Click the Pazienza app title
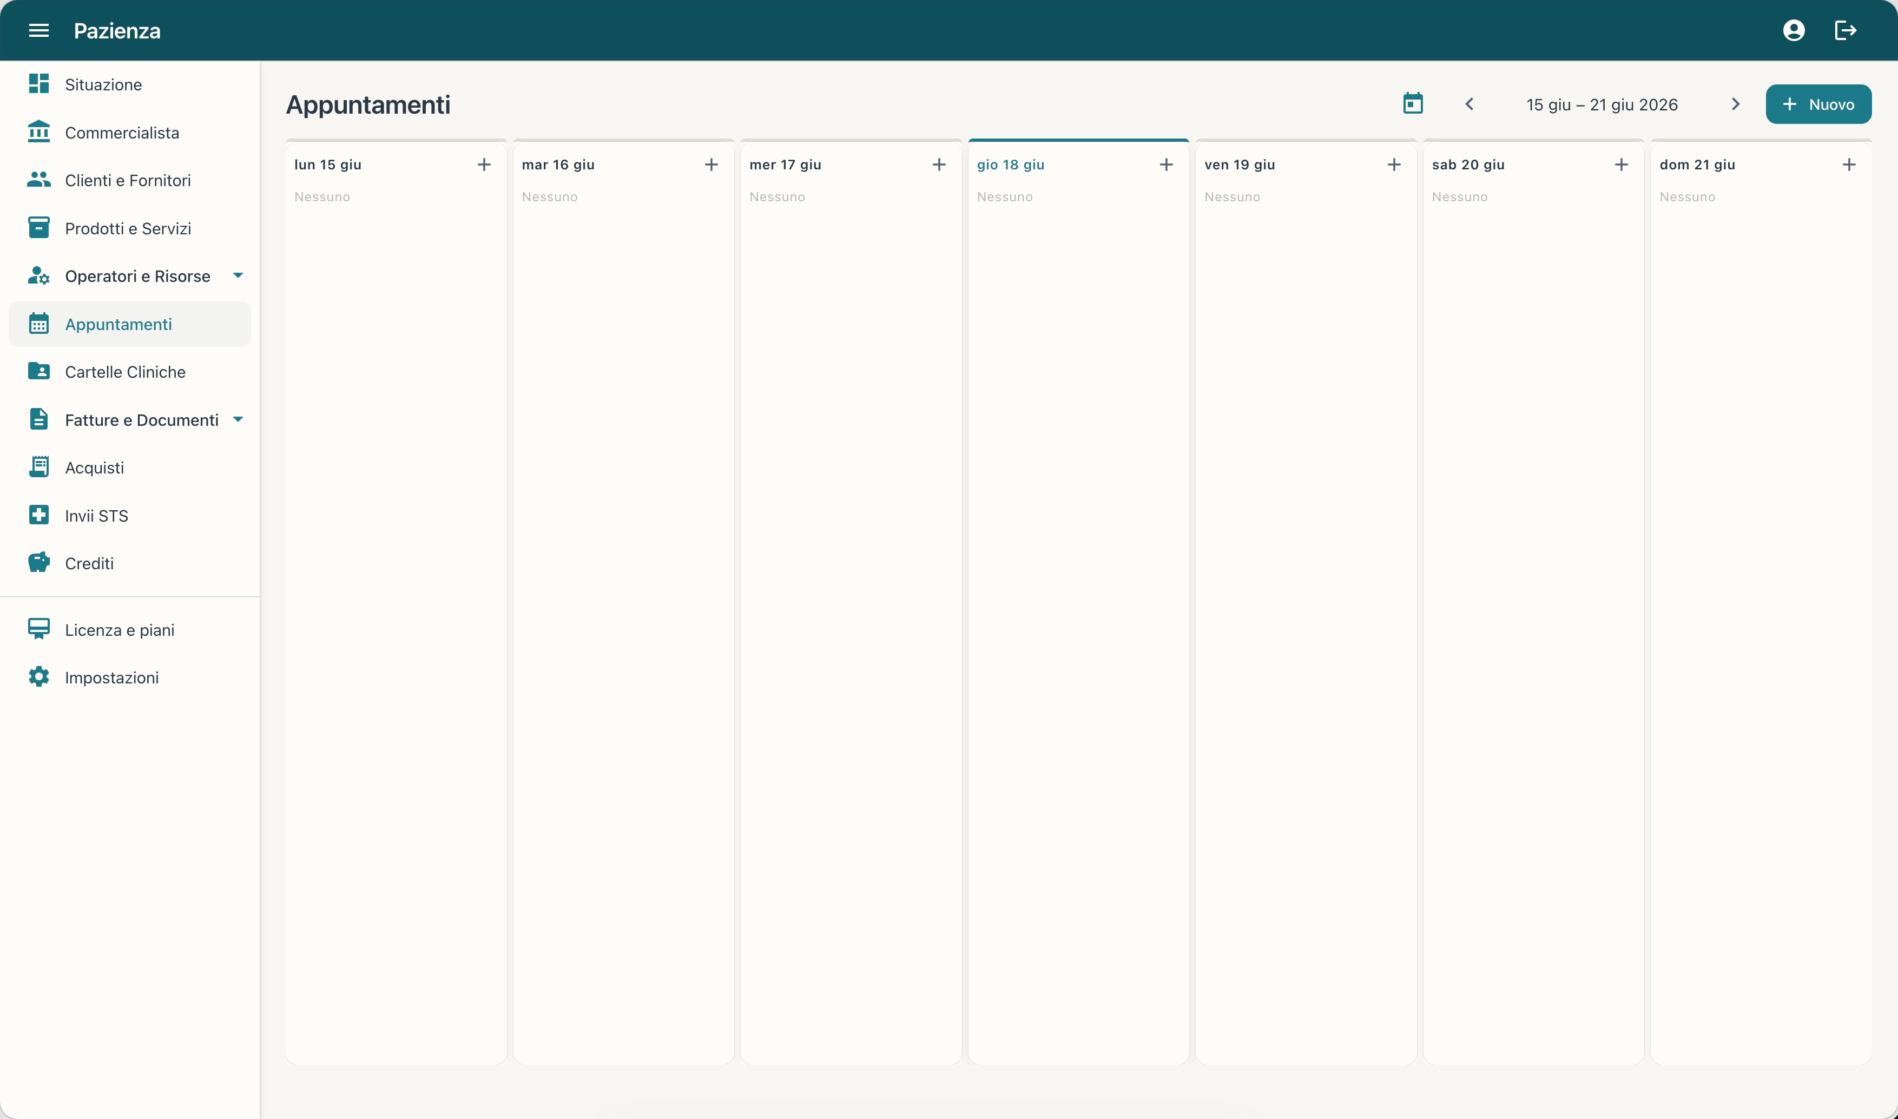 click(x=117, y=31)
